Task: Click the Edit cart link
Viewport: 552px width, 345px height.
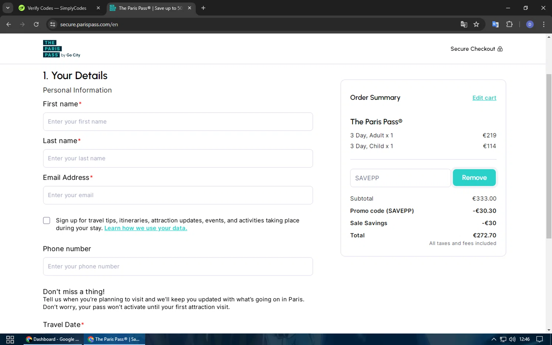Action: (x=484, y=98)
